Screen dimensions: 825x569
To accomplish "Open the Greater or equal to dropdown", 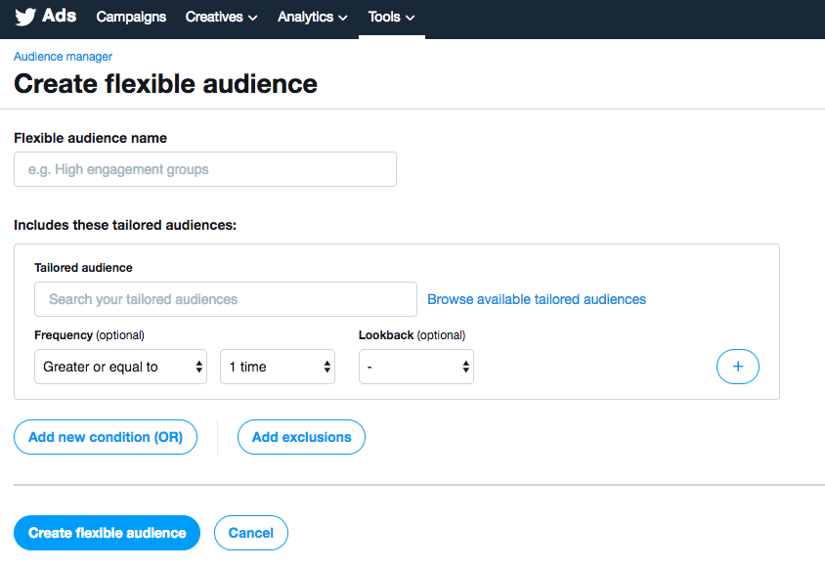I will [x=120, y=367].
